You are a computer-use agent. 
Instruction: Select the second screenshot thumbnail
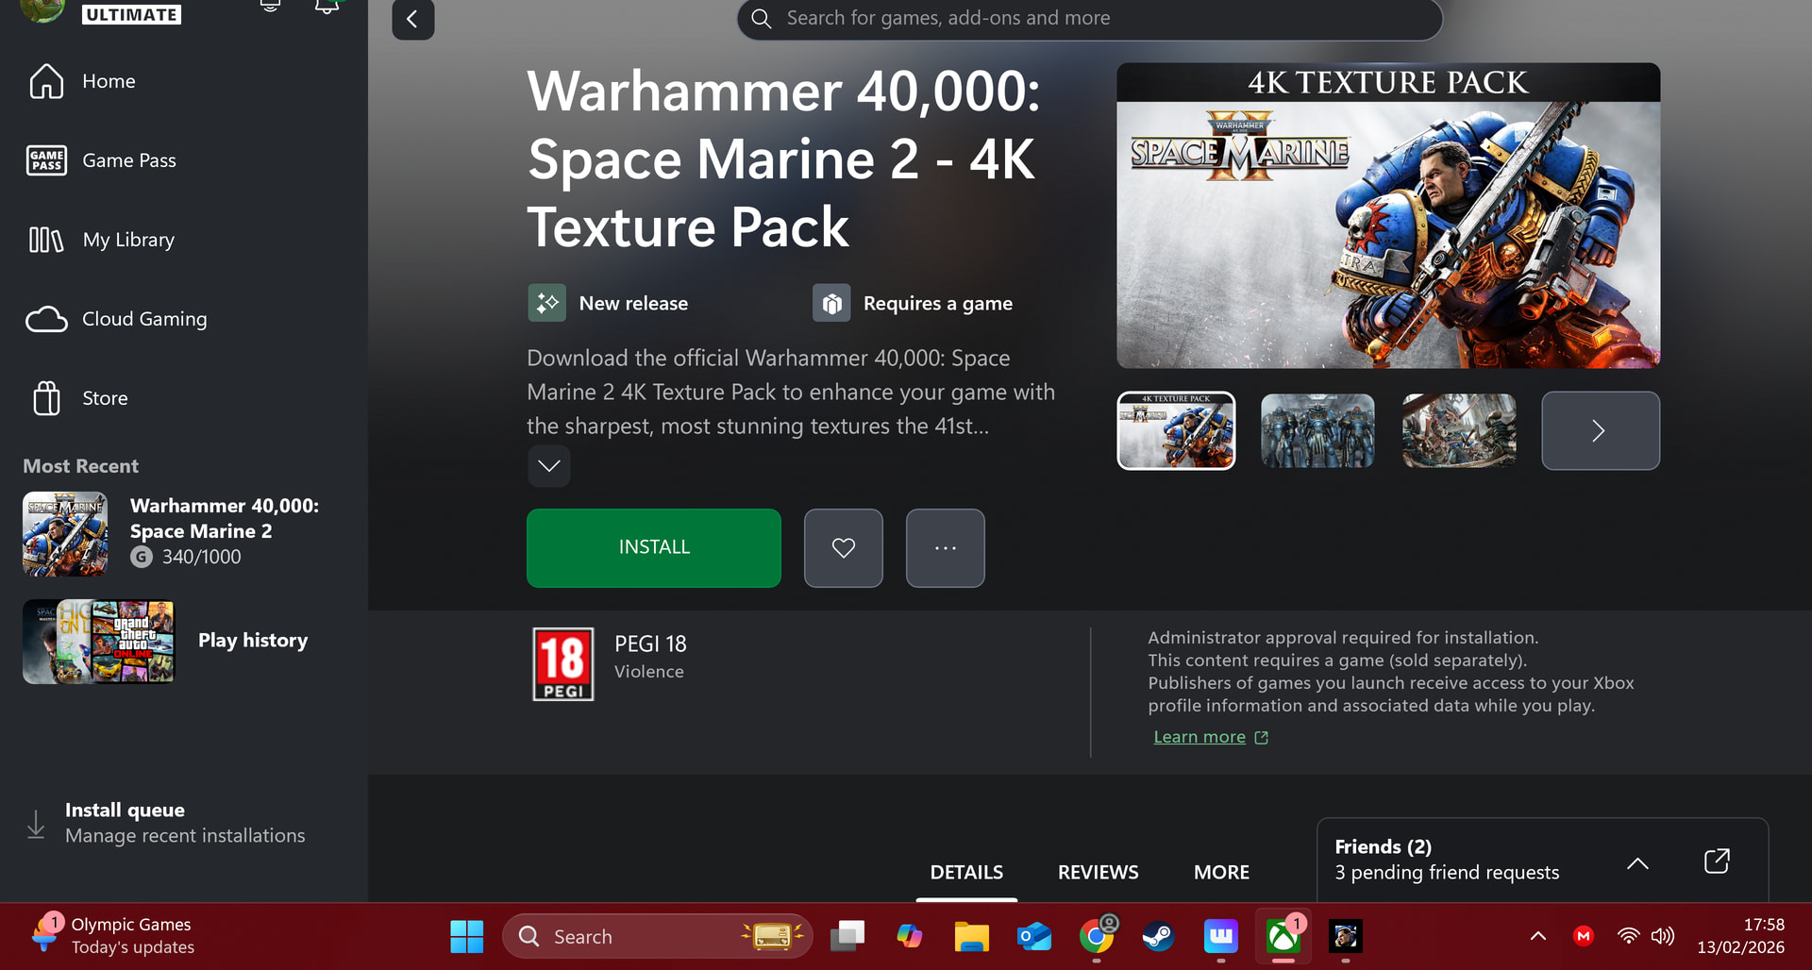1317,431
